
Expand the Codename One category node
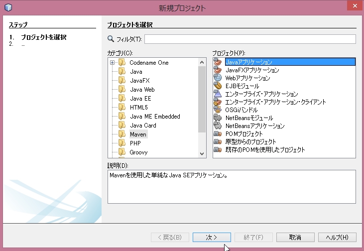pos(112,62)
